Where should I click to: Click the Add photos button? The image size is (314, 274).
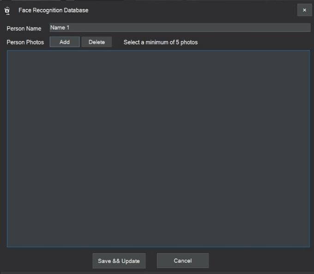coord(65,42)
